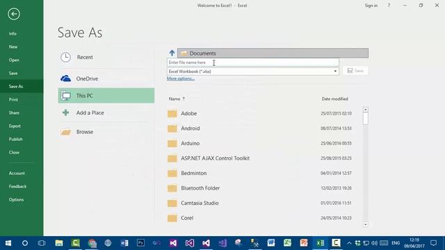Open the taskbar clock and date
445x250 pixels.
tap(414, 243)
